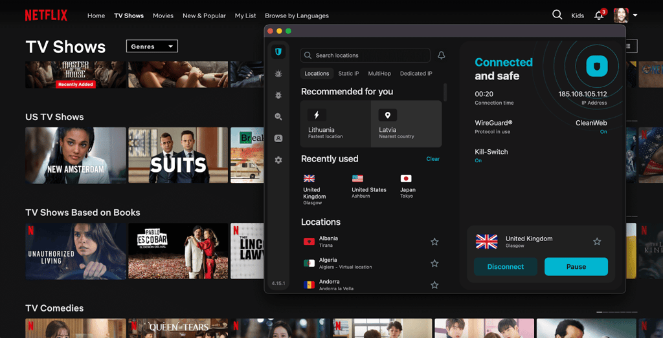Screen dimensions: 663x338
Task: Open TV Shows in the Netflix navigation
Action: (x=129, y=16)
